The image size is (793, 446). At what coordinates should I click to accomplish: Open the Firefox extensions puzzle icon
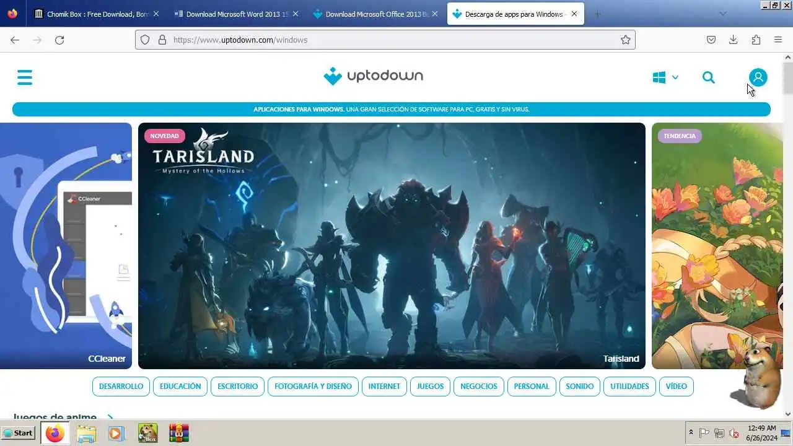[x=756, y=40]
